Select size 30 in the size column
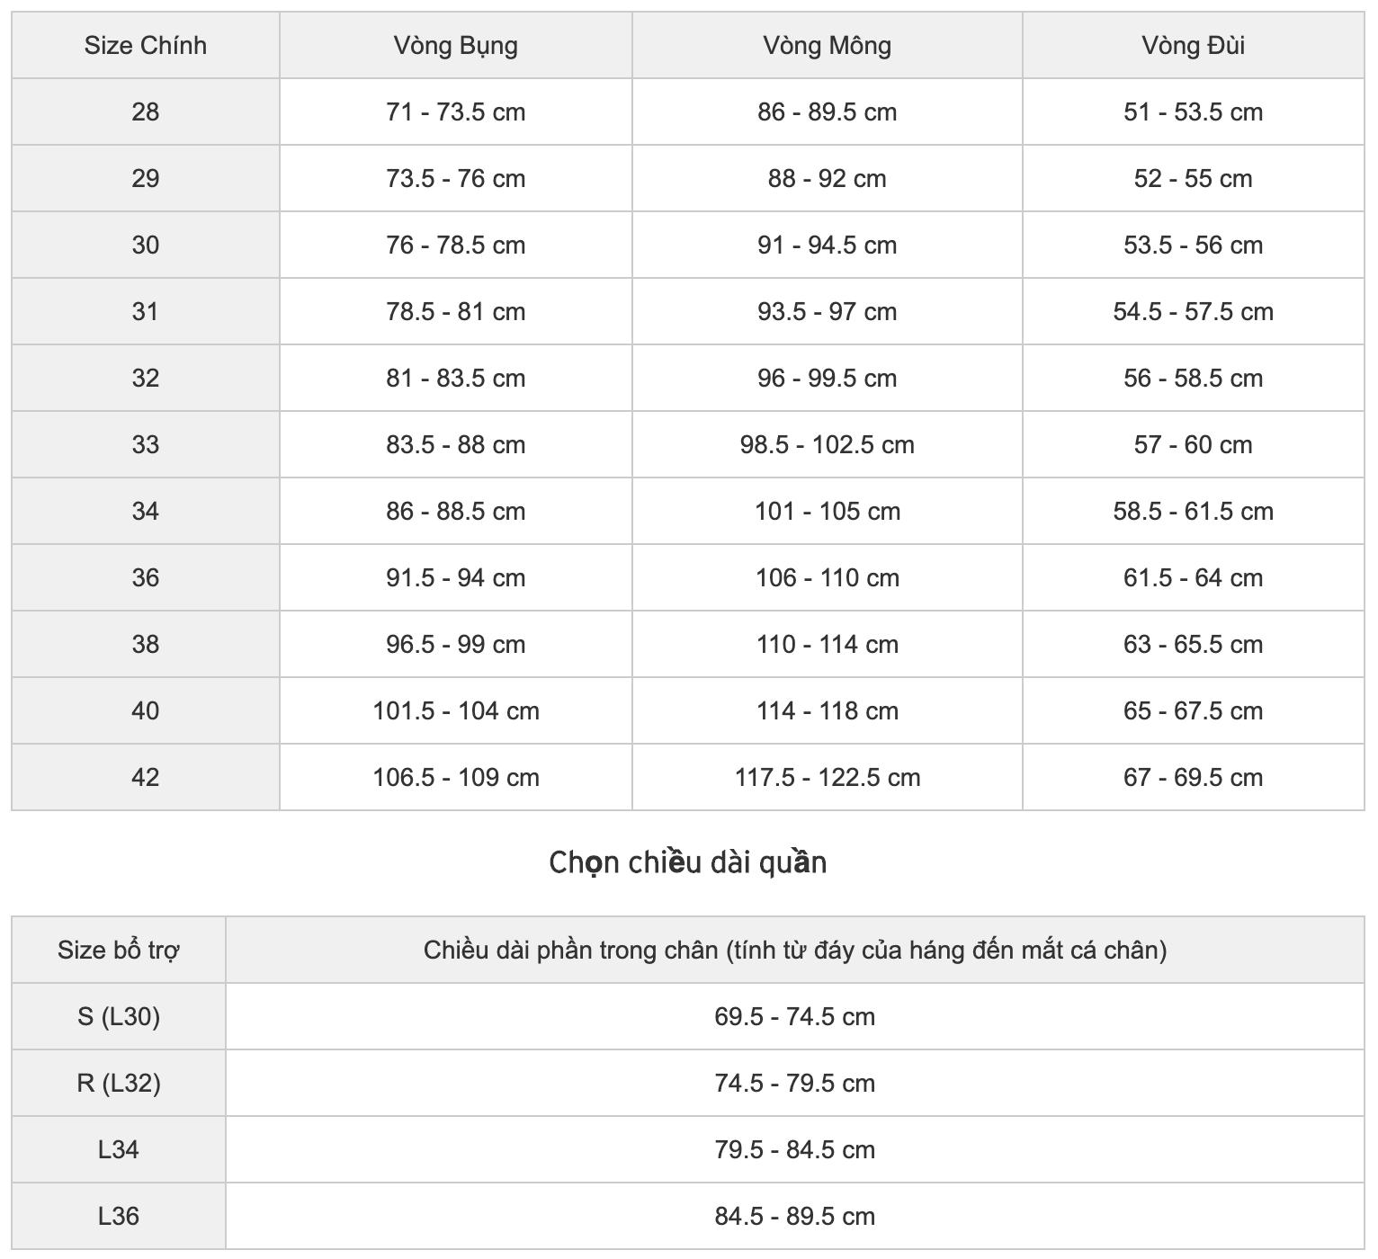Viewport: 1378px width, 1259px height. tap(146, 245)
